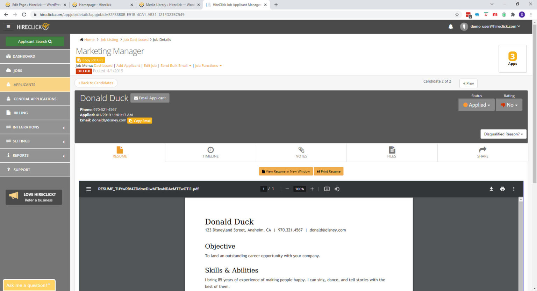Rotate the resume PDF page
Image resolution: width=537 pixels, height=291 pixels.
pyautogui.click(x=337, y=189)
